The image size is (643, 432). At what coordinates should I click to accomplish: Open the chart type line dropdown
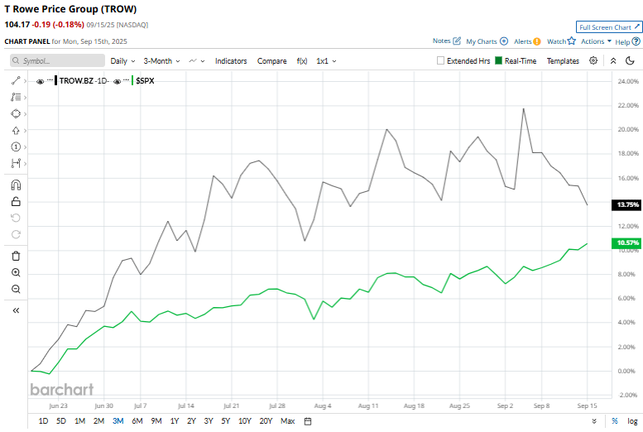(x=197, y=60)
